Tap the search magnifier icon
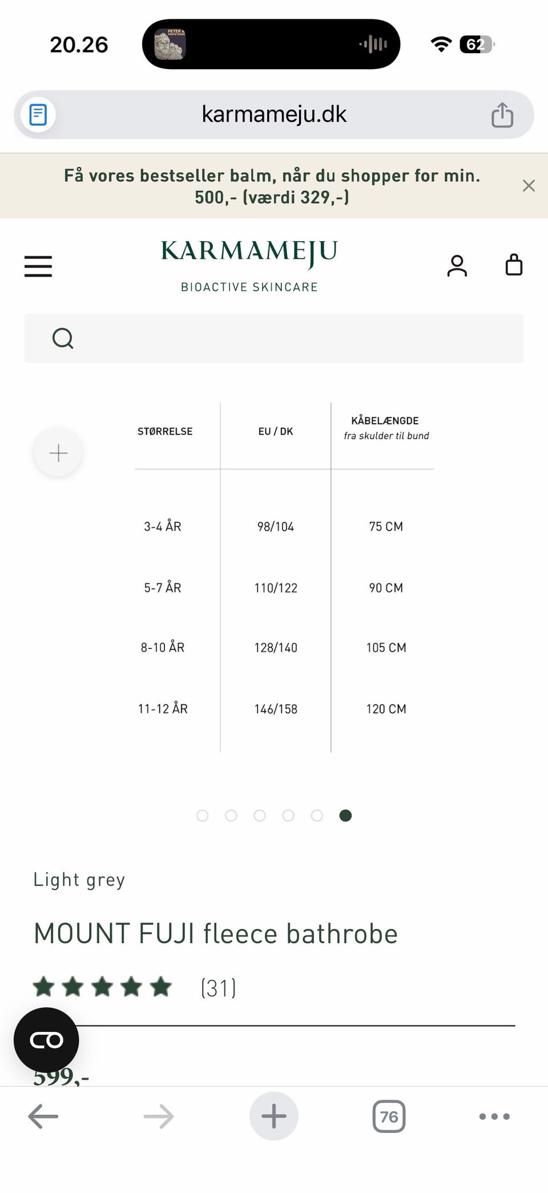The width and height of the screenshot is (548, 1193). 63,338
